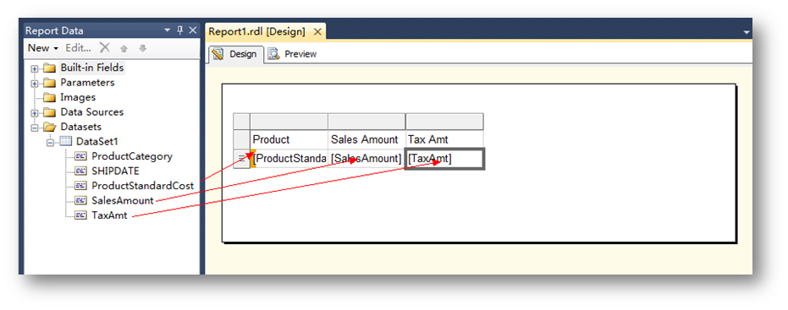Close the Report1.rdl document tab
The height and width of the screenshot is (310, 788).
click(x=317, y=31)
